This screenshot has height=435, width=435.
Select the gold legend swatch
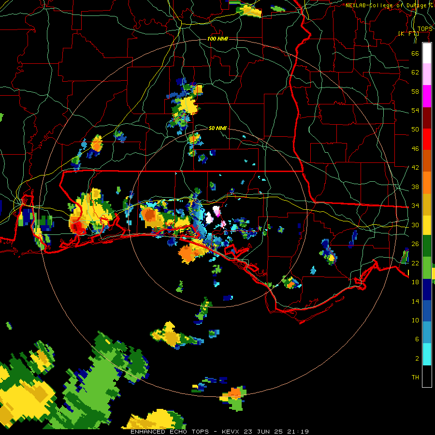(x=427, y=204)
